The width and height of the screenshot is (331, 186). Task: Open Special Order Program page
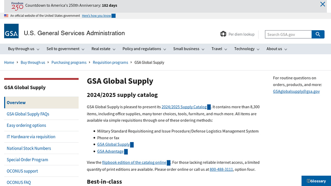tap(41, 160)
